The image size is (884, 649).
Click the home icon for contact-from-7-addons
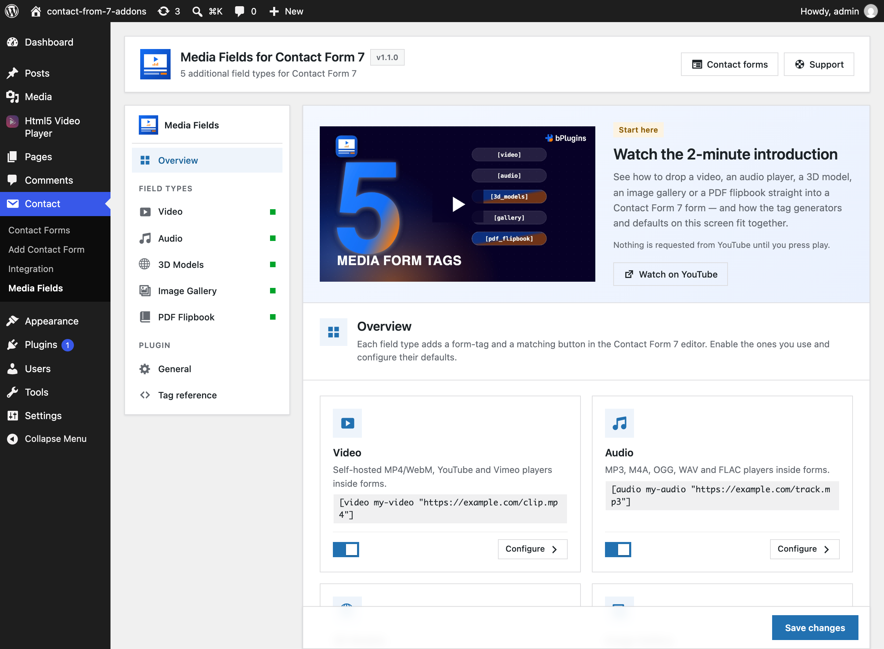(x=36, y=11)
